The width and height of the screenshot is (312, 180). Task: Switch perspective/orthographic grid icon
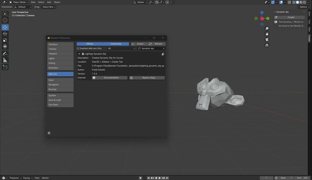pyautogui.click(x=267, y=45)
